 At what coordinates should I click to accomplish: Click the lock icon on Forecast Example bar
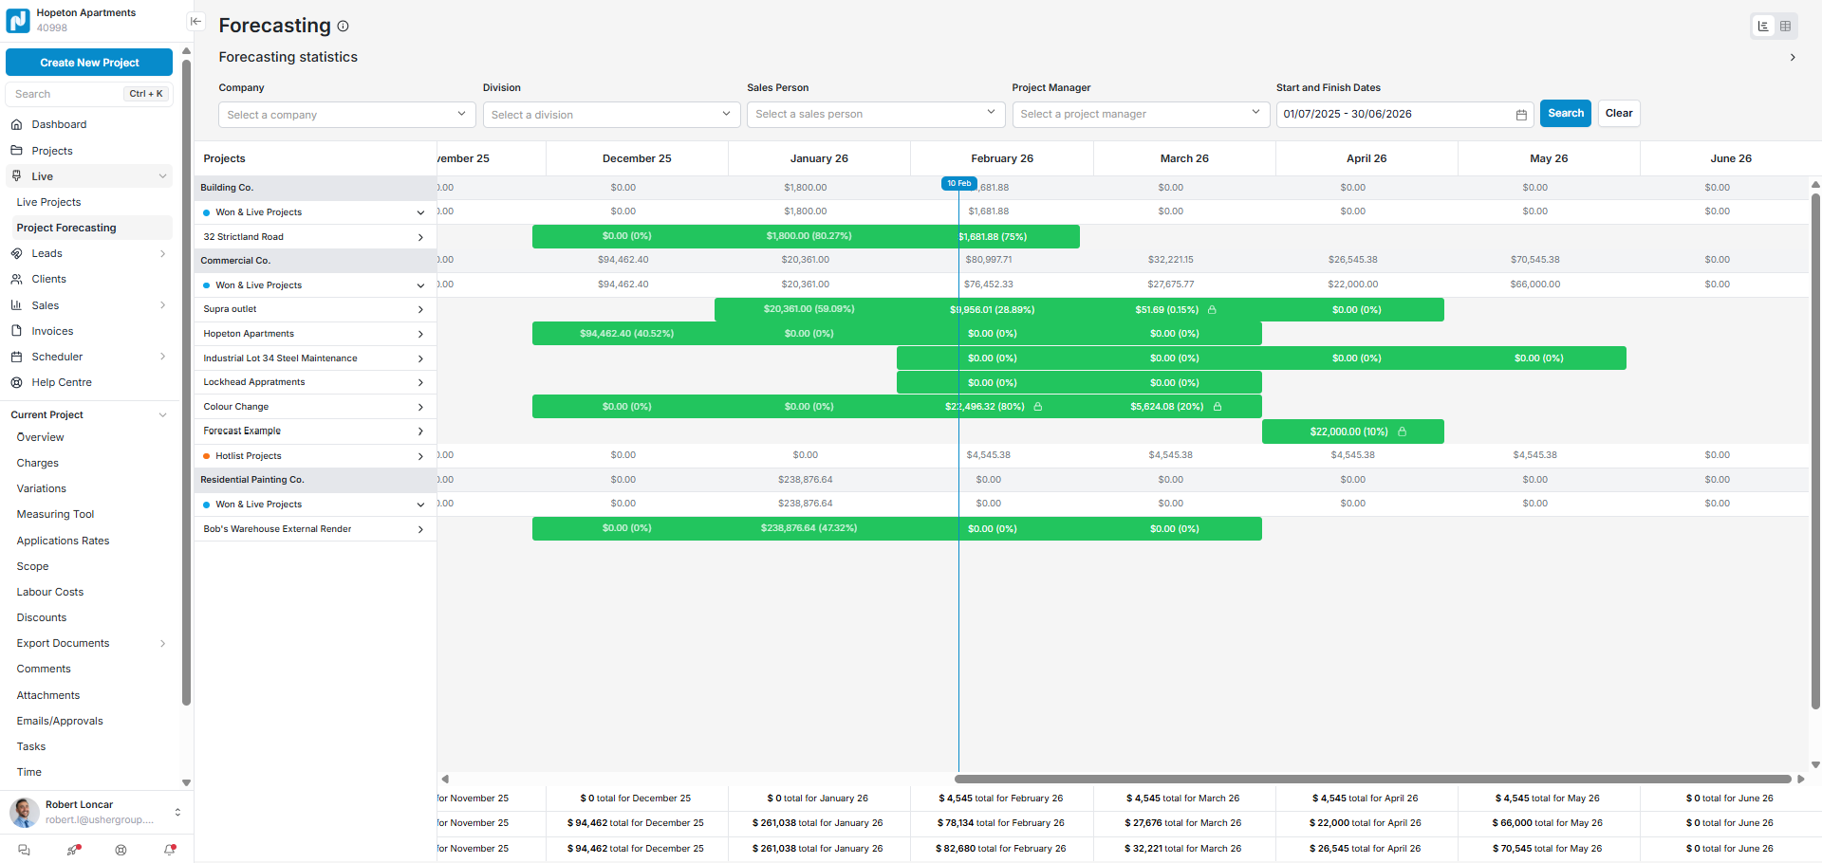click(1402, 431)
